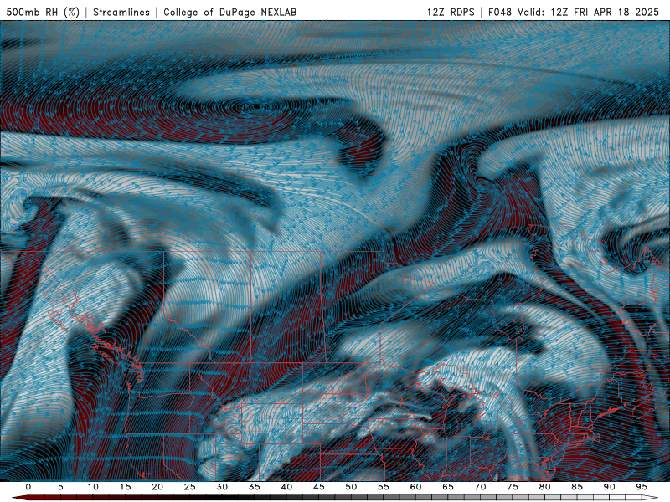Click the 'Streamlines' label in header

121,12
